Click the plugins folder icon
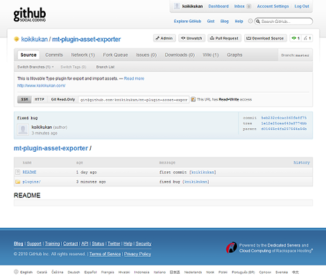The height and width of the screenshot is (278, 326). 17,182
